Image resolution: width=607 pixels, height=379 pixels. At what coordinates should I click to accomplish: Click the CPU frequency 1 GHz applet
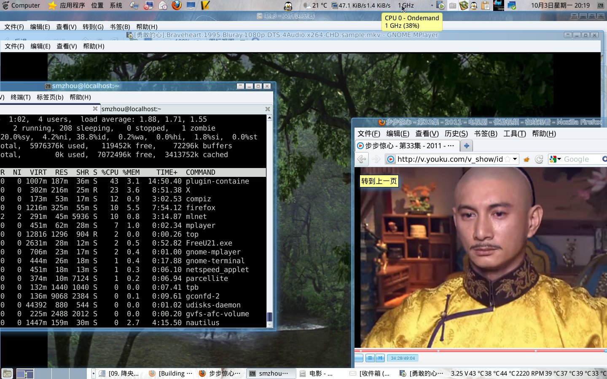pyautogui.click(x=406, y=5)
